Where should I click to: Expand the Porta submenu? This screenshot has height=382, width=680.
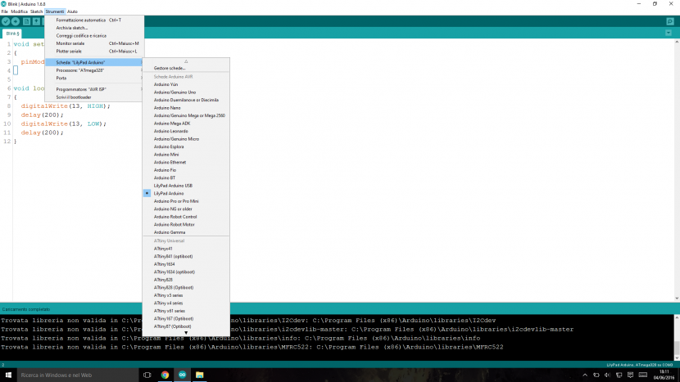pyautogui.click(x=94, y=78)
